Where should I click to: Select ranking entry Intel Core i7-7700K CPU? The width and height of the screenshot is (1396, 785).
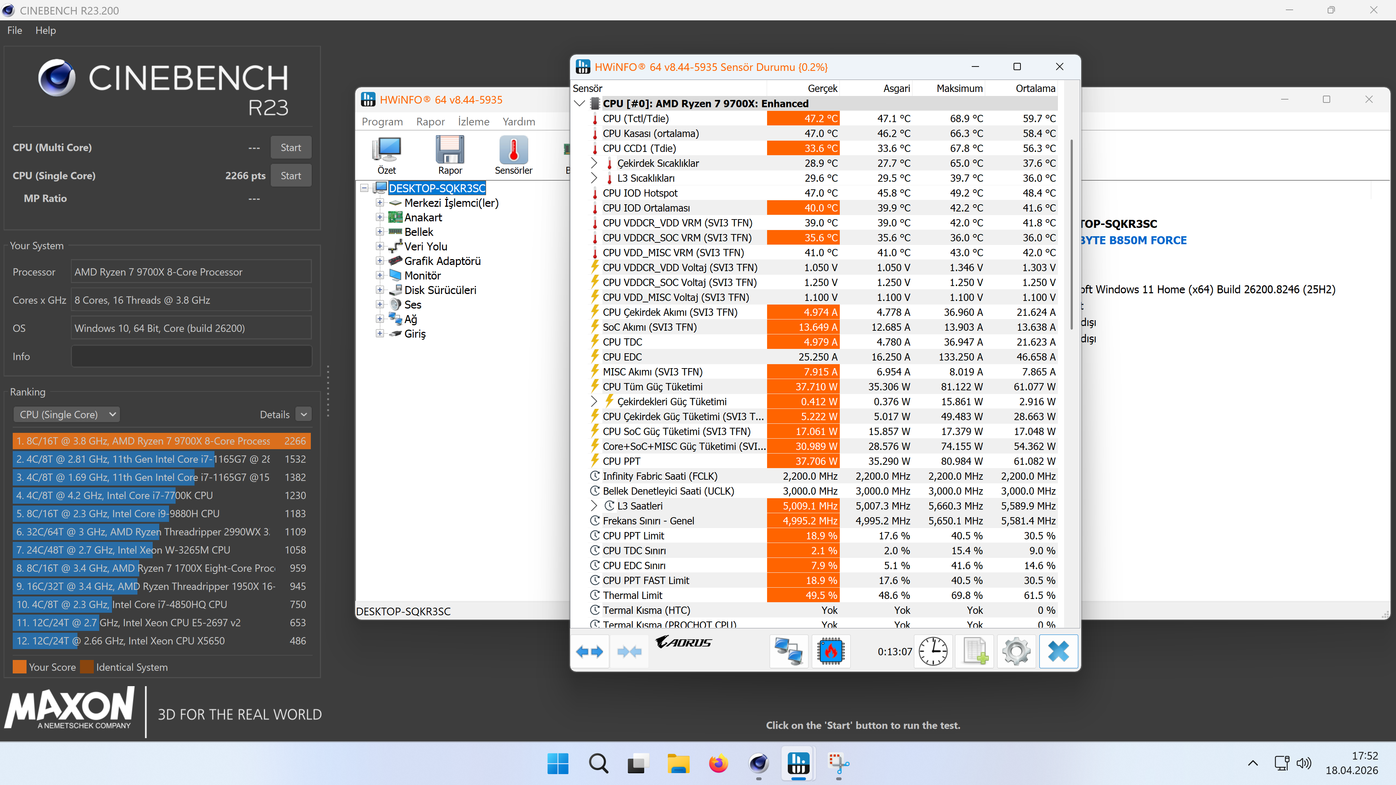tap(161, 495)
